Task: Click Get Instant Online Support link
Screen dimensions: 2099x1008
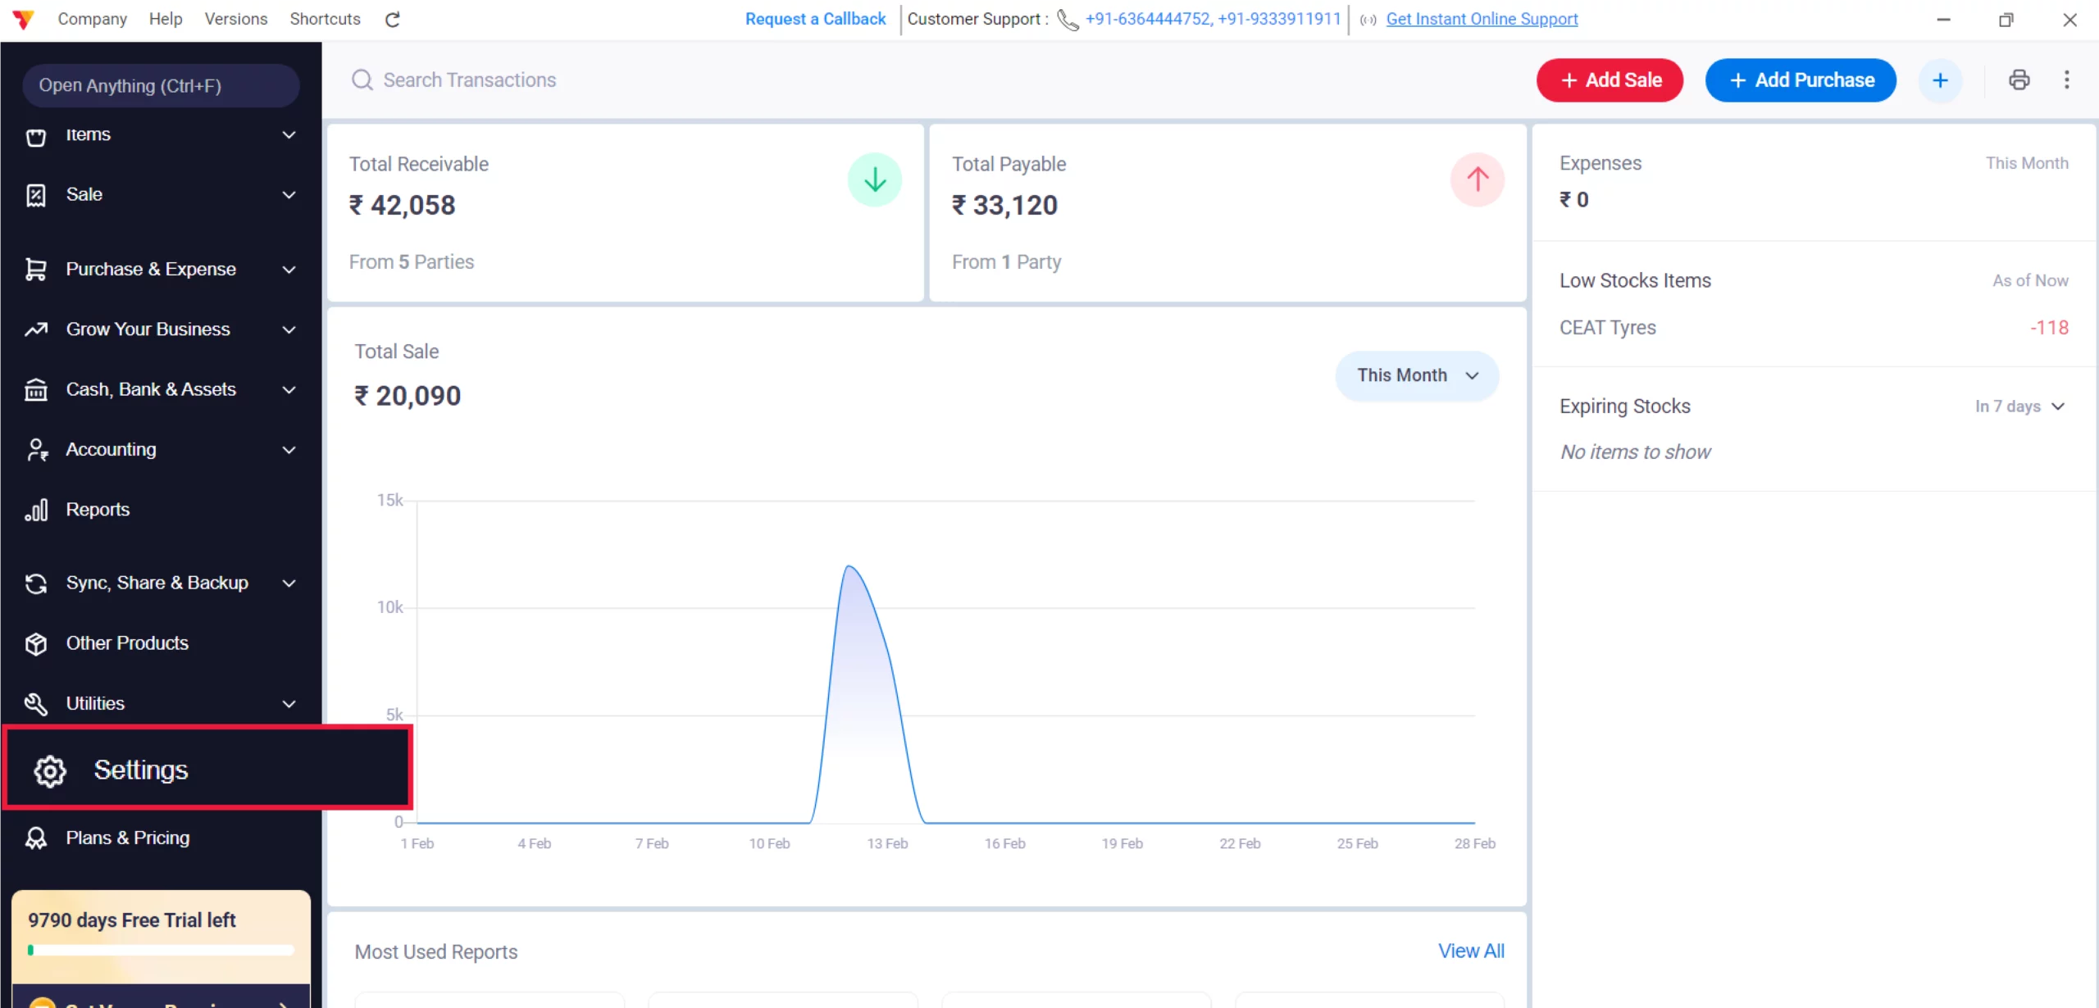Action: click(x=1482, y=19)
